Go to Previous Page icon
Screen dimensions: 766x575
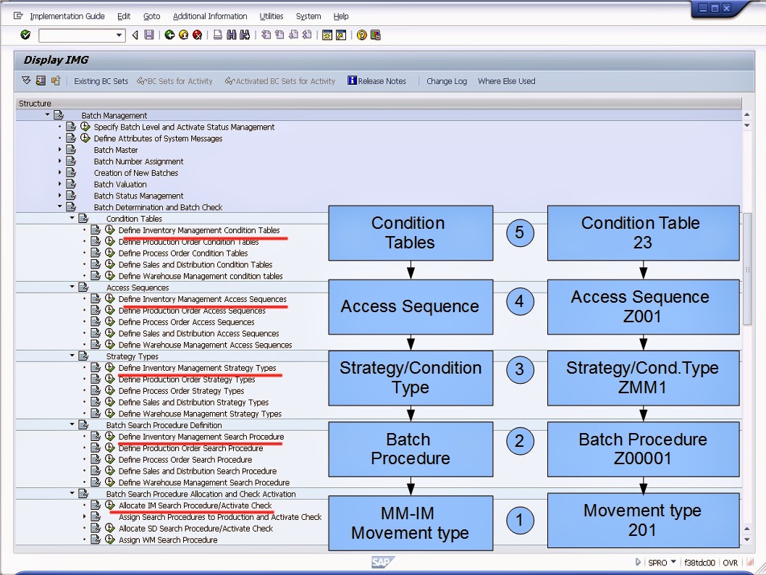pyautogui.click(x=280, y=35)
